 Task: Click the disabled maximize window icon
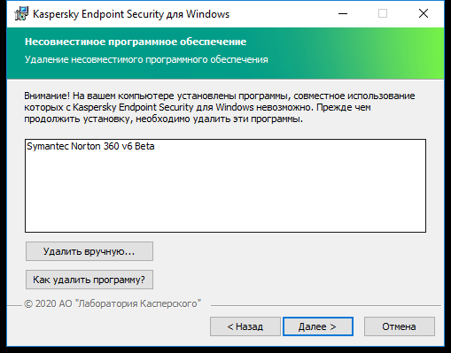pos(383,13)
